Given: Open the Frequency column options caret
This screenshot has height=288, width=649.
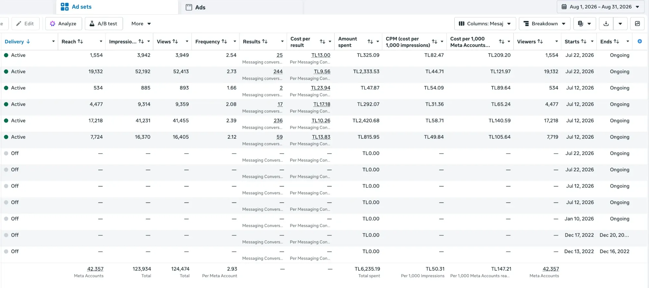Looking at the screenshot, I should tap(235, 42).
